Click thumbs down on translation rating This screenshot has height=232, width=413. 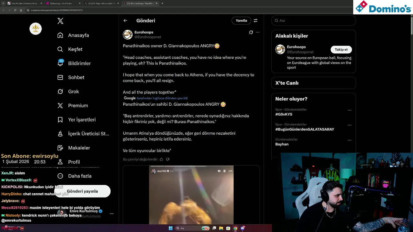tap(167, 159)
